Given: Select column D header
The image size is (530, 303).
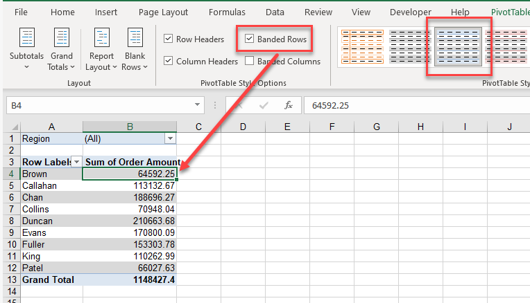Looking at the screenshot, I should pyautogui.click(x=243, y=126).
